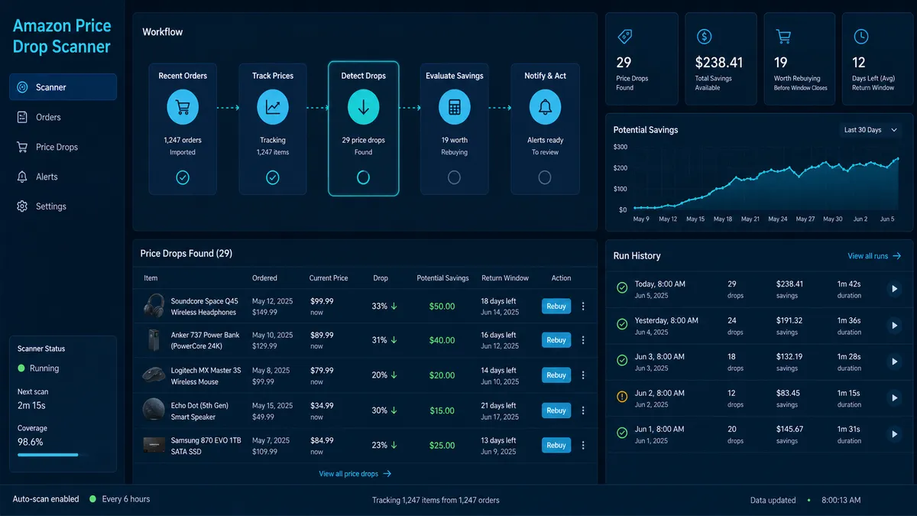Click the cart icon on Worth Rebuying card
This screenshot has height=516, width=917.
click(x=783, y=36)
